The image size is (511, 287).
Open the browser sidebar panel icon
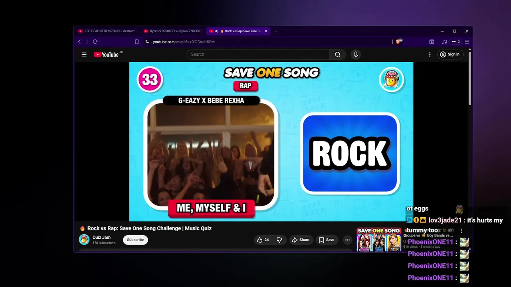(432, 42)
